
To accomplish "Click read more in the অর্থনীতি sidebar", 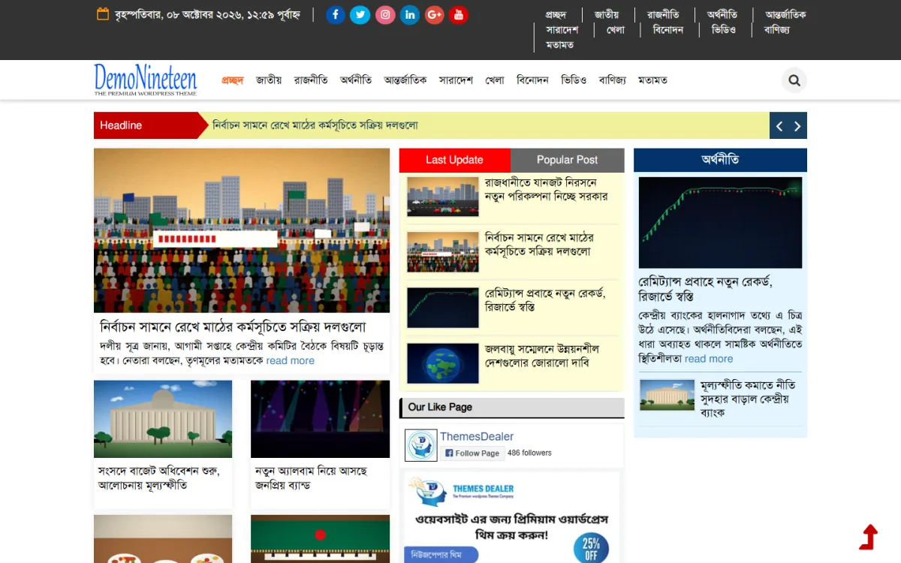I will click(708, 359).
